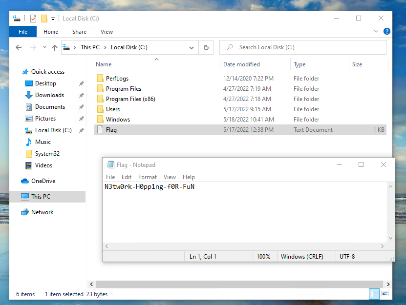Select the Program Files (x86) folder
The width and height of the screenshot is (406, 305).
pyautogui.click(x=240, y=99)
